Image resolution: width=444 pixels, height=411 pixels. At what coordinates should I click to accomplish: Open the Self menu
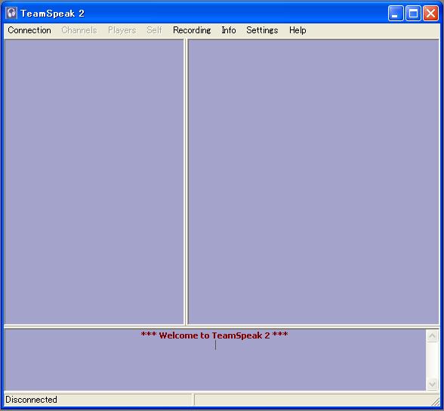tap(154, 30)
